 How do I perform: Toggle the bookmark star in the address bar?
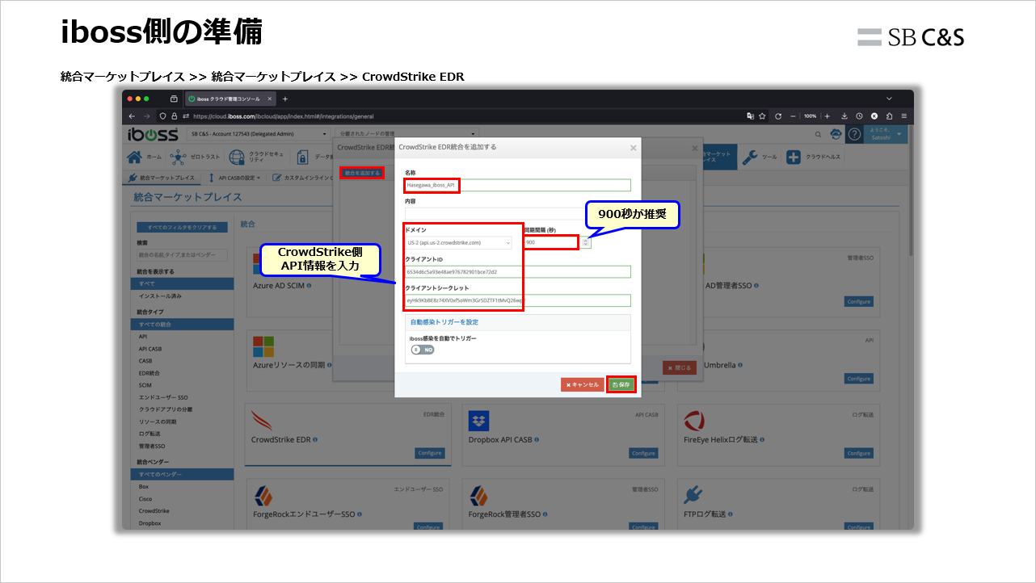[761, 116]
